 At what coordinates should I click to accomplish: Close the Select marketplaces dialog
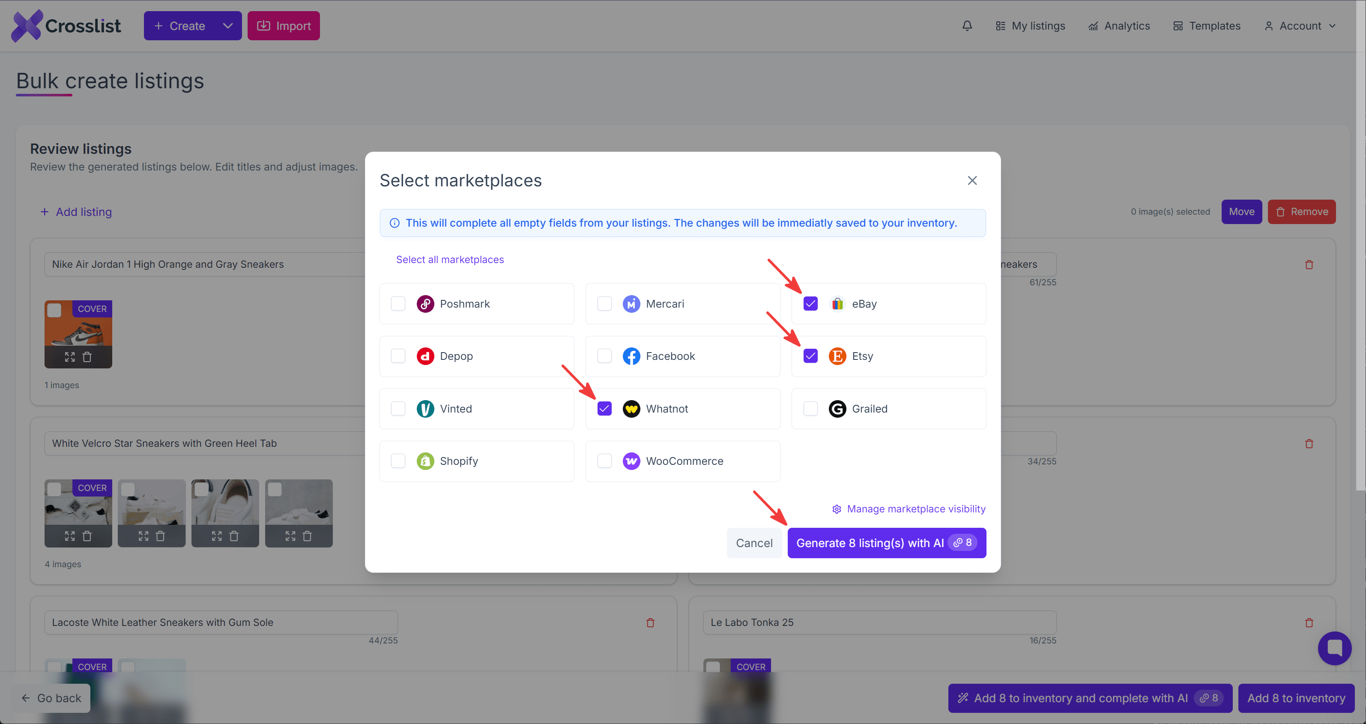coord(972,181)
